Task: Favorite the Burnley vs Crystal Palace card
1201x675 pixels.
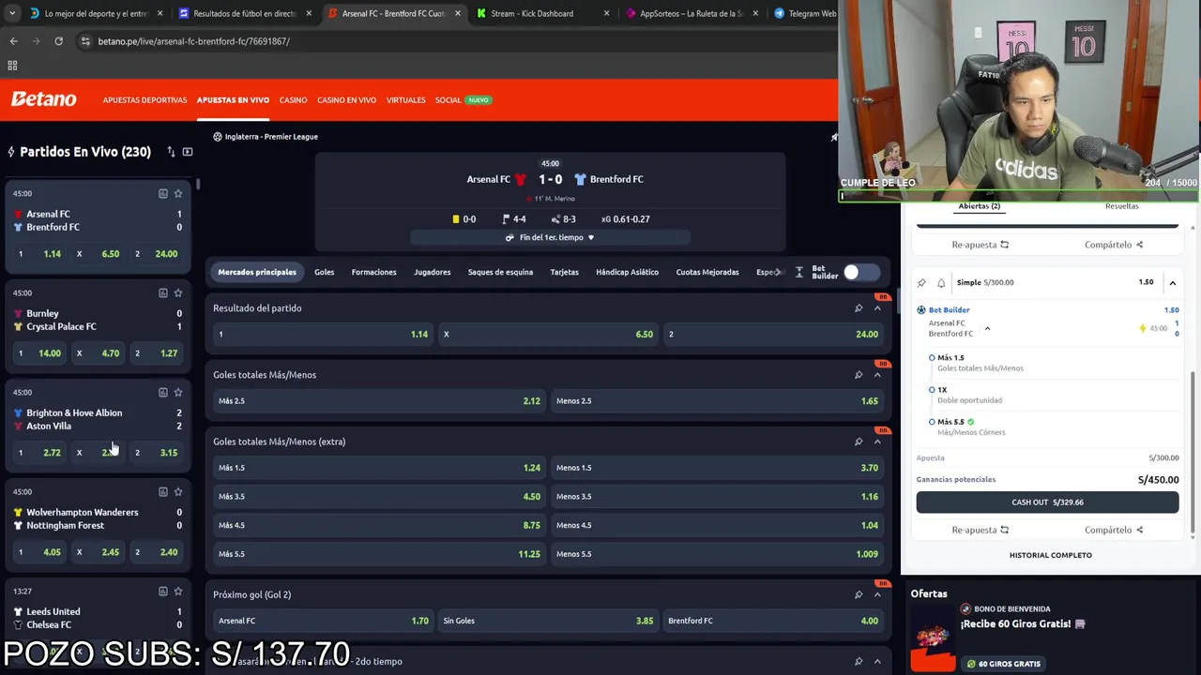Action: tap(178, 292)
